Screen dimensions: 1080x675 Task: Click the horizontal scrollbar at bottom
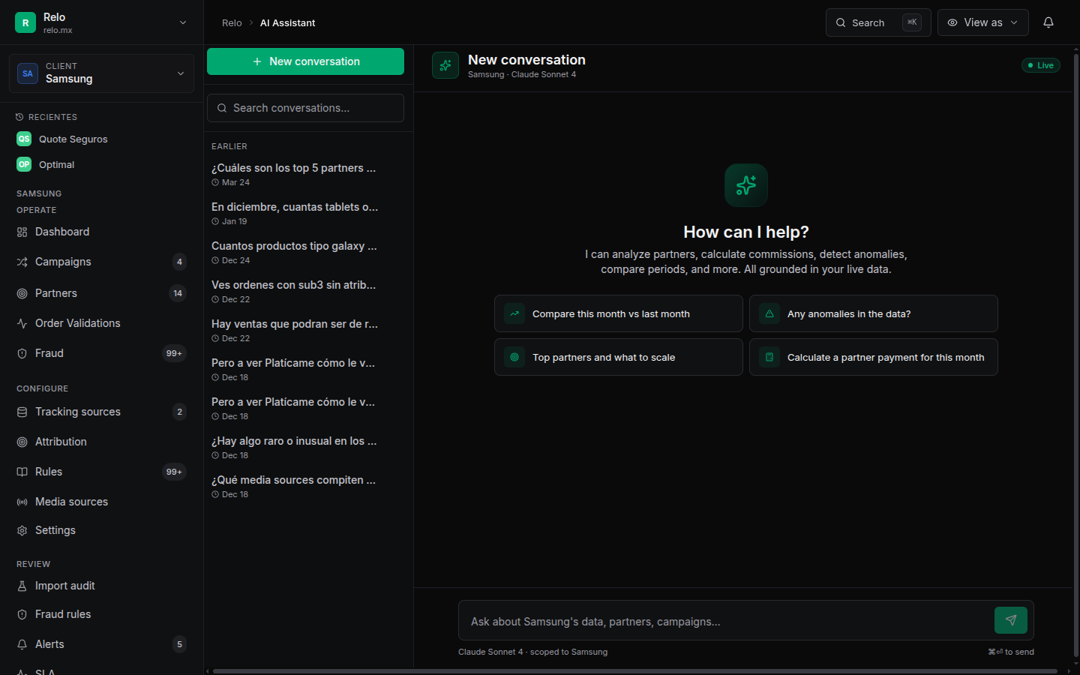[x=635, y=670]
